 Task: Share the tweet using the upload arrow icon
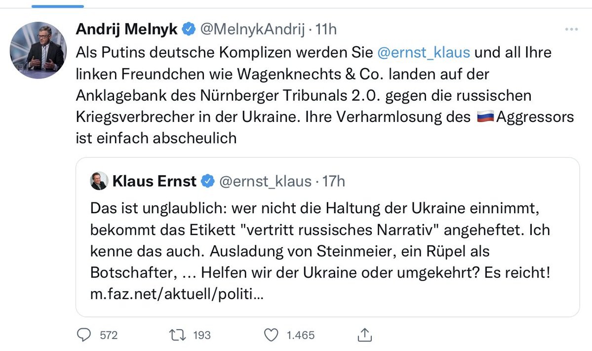363,335
